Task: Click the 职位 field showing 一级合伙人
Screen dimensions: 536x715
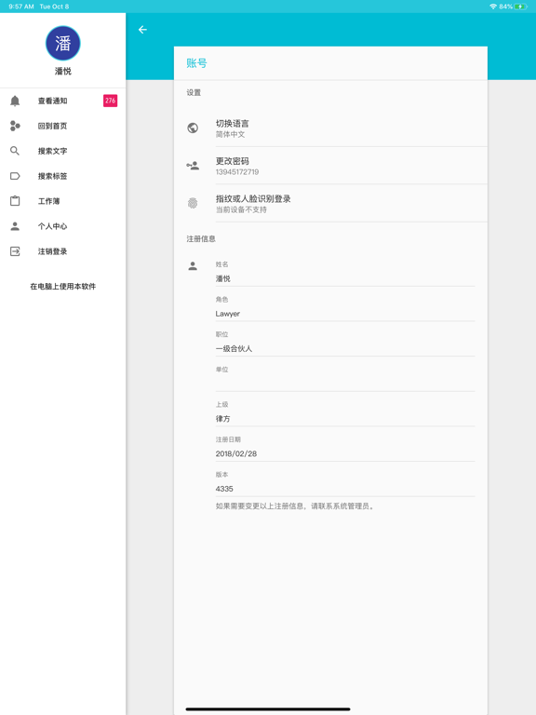Action: click(345, 349)
